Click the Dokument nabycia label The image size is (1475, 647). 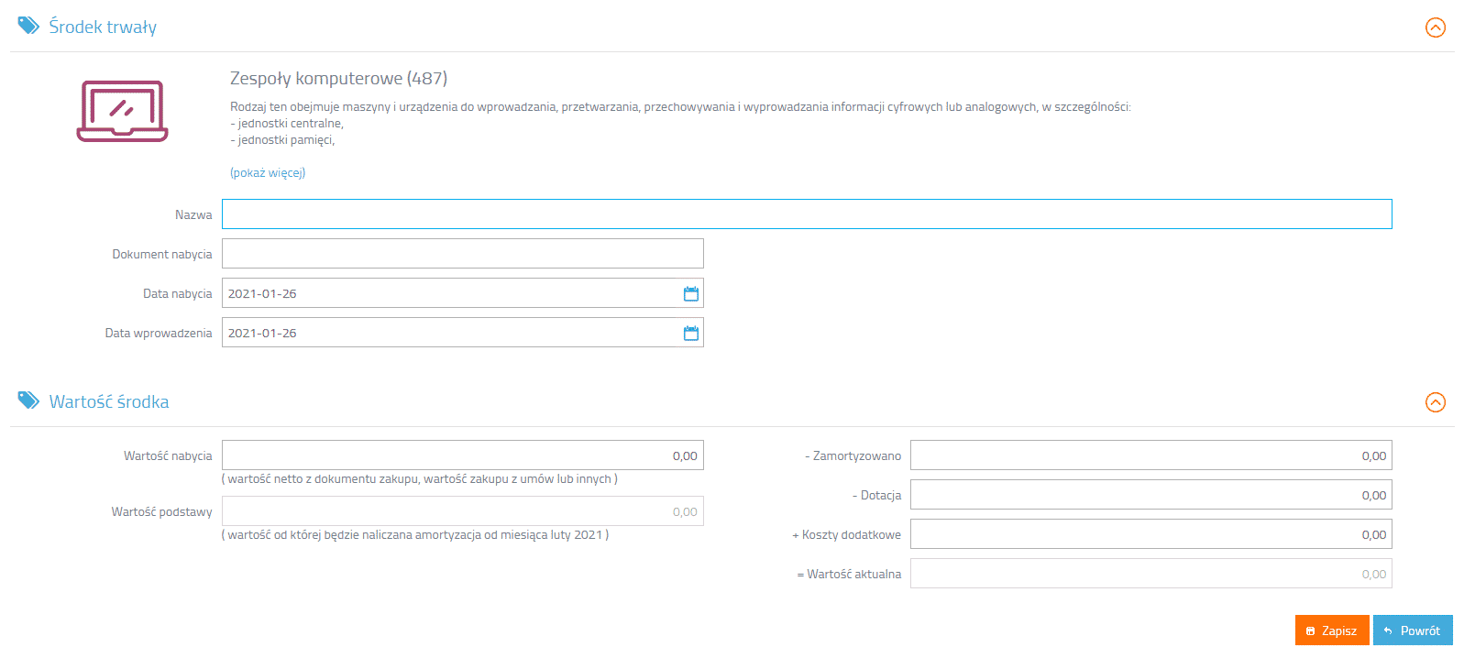162,254
